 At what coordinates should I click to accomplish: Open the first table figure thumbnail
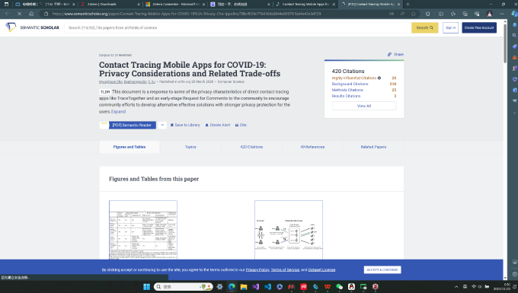[143, 230]
